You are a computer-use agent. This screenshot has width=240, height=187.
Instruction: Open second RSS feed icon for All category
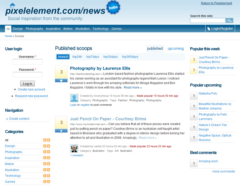point(48,140)
